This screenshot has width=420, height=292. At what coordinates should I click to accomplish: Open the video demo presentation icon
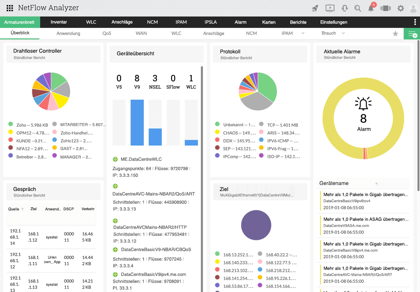[330, 8]
